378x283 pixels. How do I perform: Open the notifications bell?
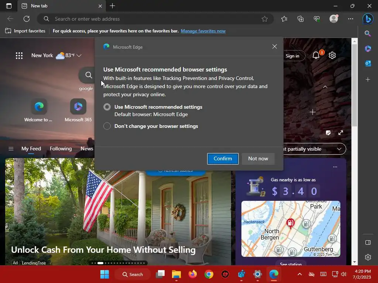316,56
